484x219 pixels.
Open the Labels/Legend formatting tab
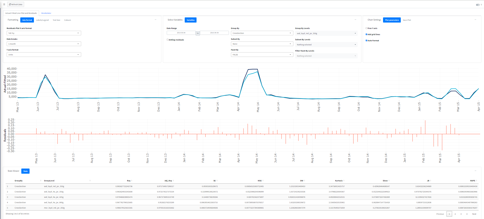pos(42,20)
